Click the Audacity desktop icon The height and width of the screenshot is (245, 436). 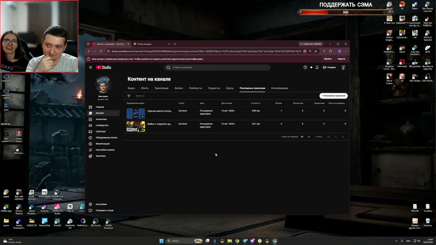click(44, 208)
